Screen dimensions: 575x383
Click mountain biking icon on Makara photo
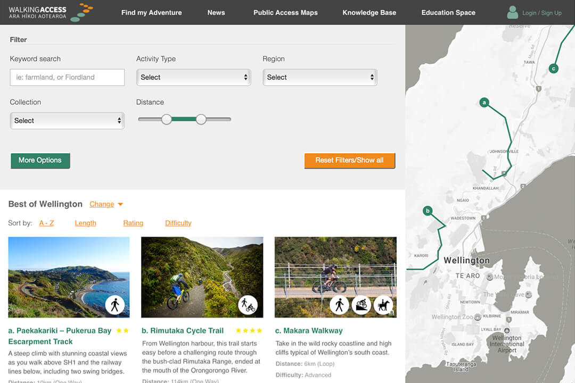(x=361, y=305)
